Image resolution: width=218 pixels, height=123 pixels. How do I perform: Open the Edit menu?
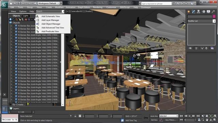(12, 7)
